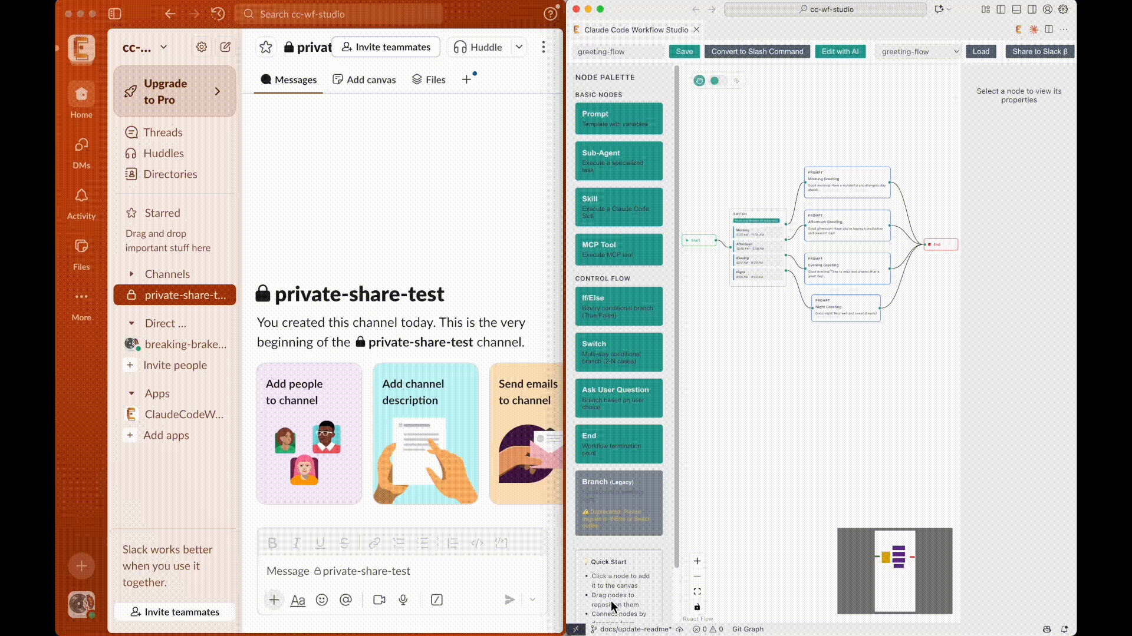Toggle VS Code primary side bar
This screenshot has width=1132, height=636.
click(1001, 9)
